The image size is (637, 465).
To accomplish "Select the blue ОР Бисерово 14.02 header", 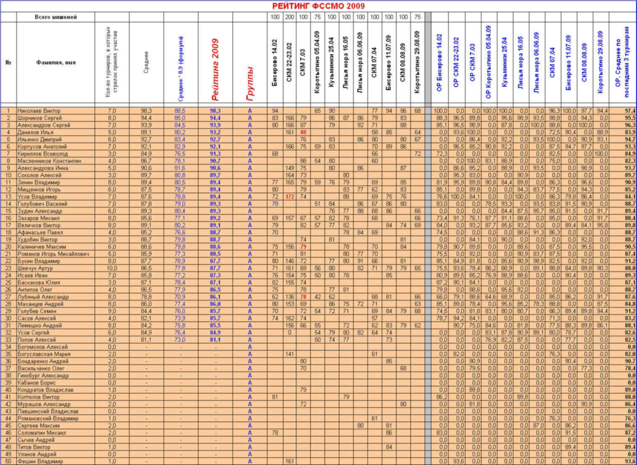I will 440,63.
